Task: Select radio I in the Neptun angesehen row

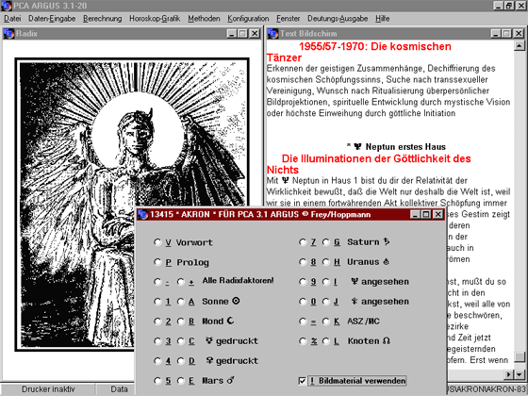Action: [325, 282]
